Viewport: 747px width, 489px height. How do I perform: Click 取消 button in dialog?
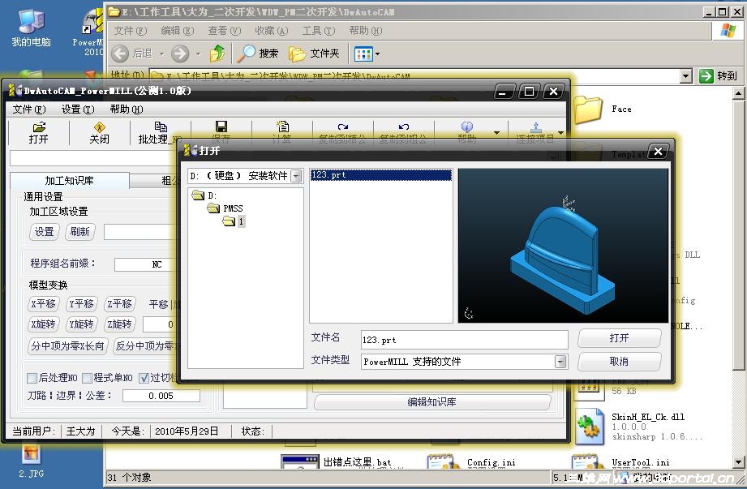tap(620, 362)
